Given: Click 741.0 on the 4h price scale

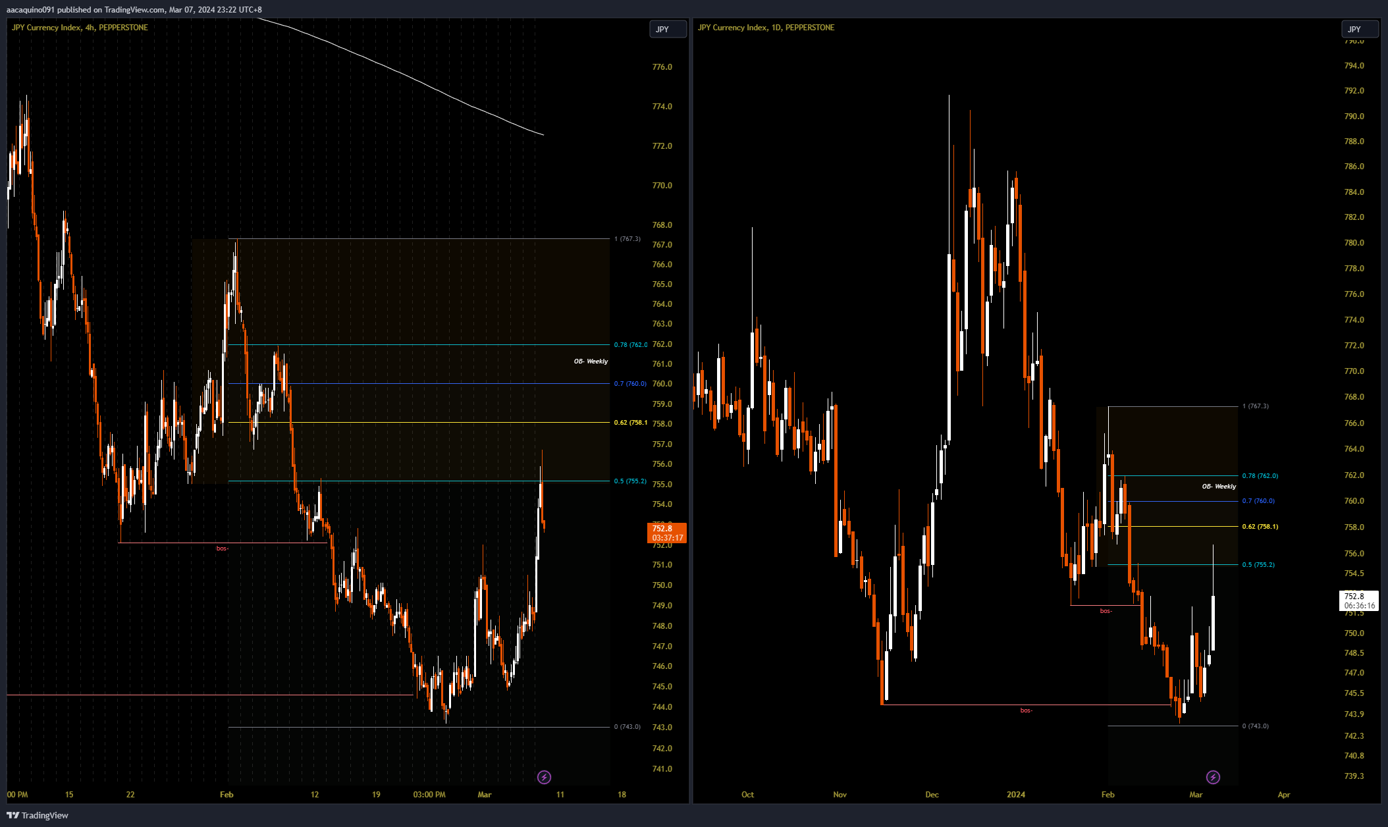Looking at the screenshot, I should click(662, 769).
